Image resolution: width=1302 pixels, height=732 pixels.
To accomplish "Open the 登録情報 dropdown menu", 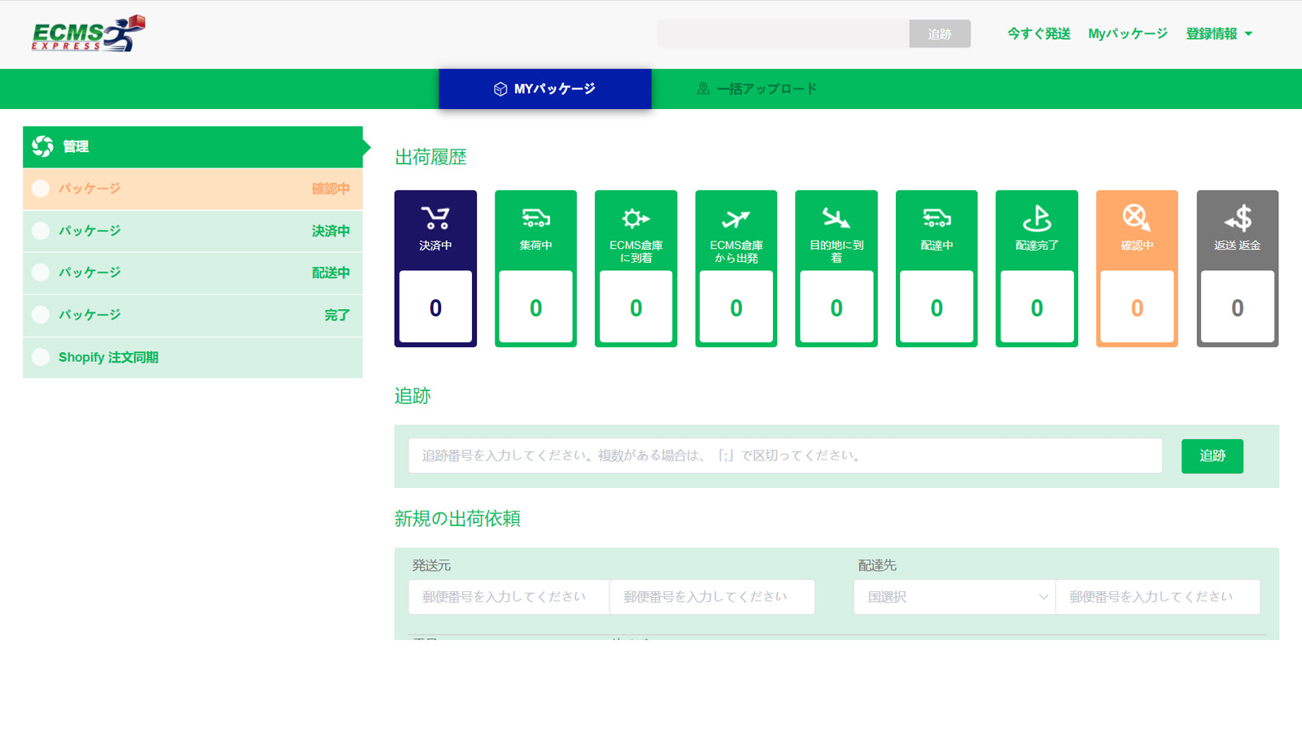I will pyautogui.click(x=1219, y=34).
